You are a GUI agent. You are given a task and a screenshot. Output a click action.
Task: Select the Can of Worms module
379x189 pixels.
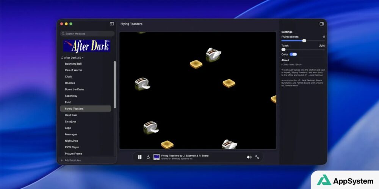click(86, 70)
